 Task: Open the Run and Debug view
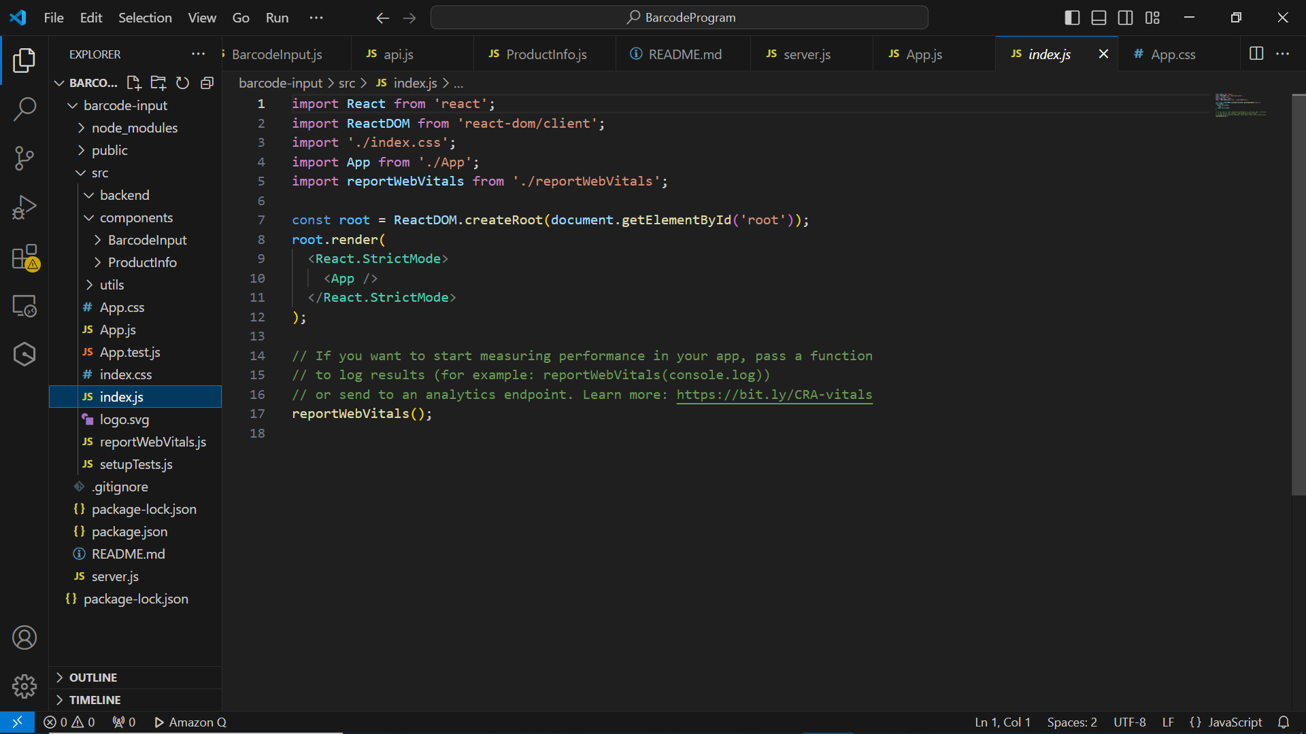(x=24, y=207)
